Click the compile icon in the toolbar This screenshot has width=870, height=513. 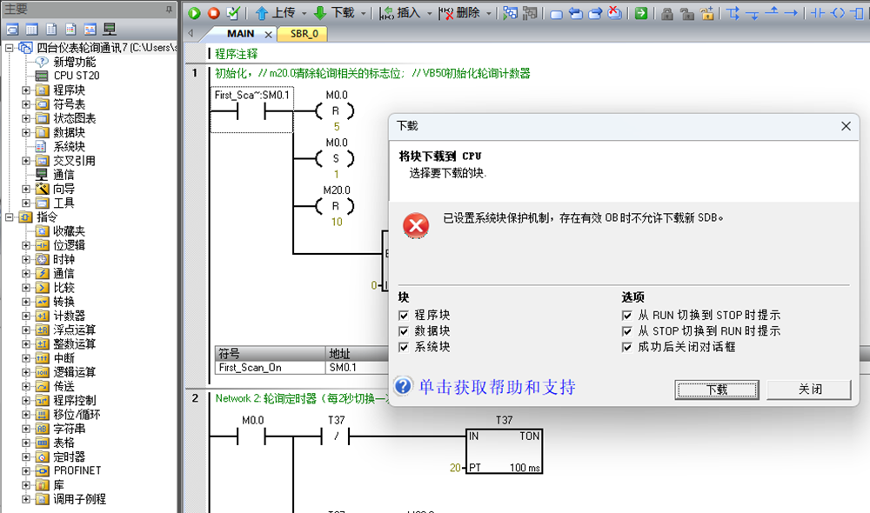[232, 13]
